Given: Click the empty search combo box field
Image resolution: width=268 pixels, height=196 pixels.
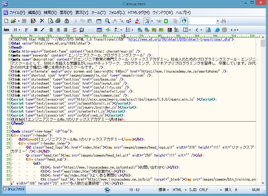Looking at the screenshot, I should (202, 21).
